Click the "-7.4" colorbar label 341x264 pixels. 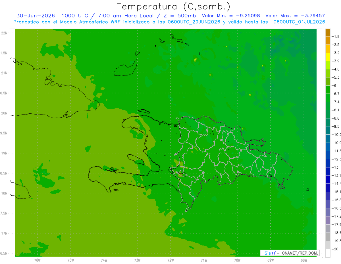pyautogui.click(x=336, y=102)
